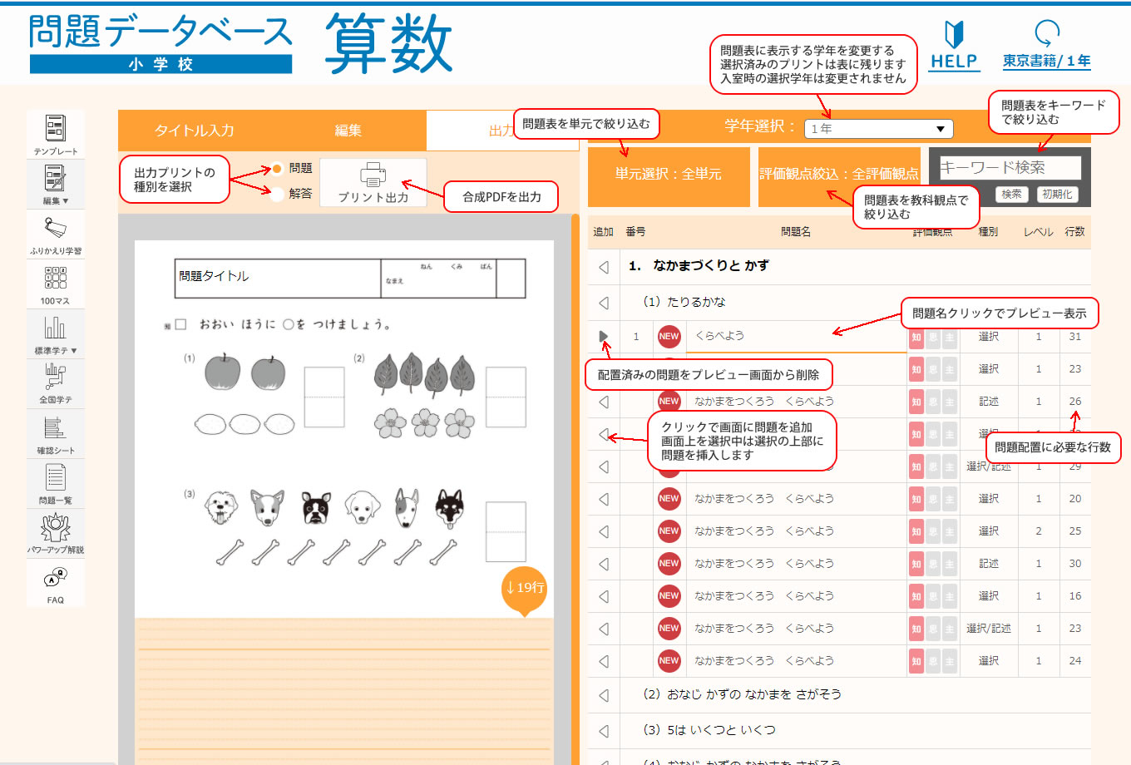Click problem name in the 26-line row
The width and height of the screenshot is (1131, 765).
coord(764,402)
